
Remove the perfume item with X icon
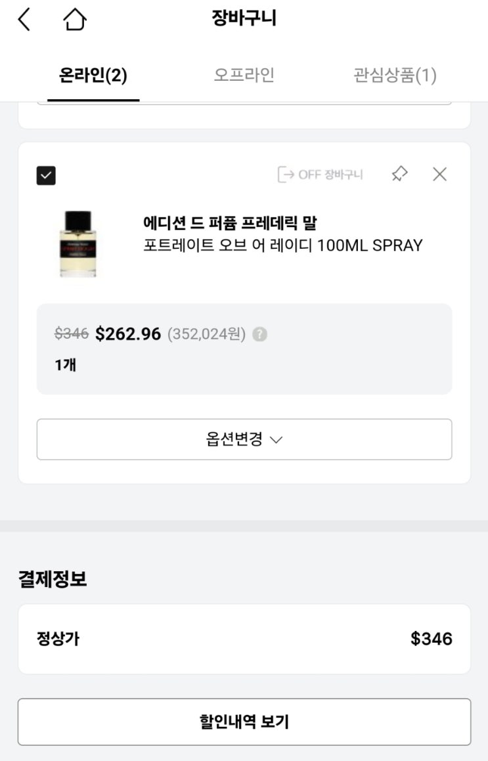439,174
